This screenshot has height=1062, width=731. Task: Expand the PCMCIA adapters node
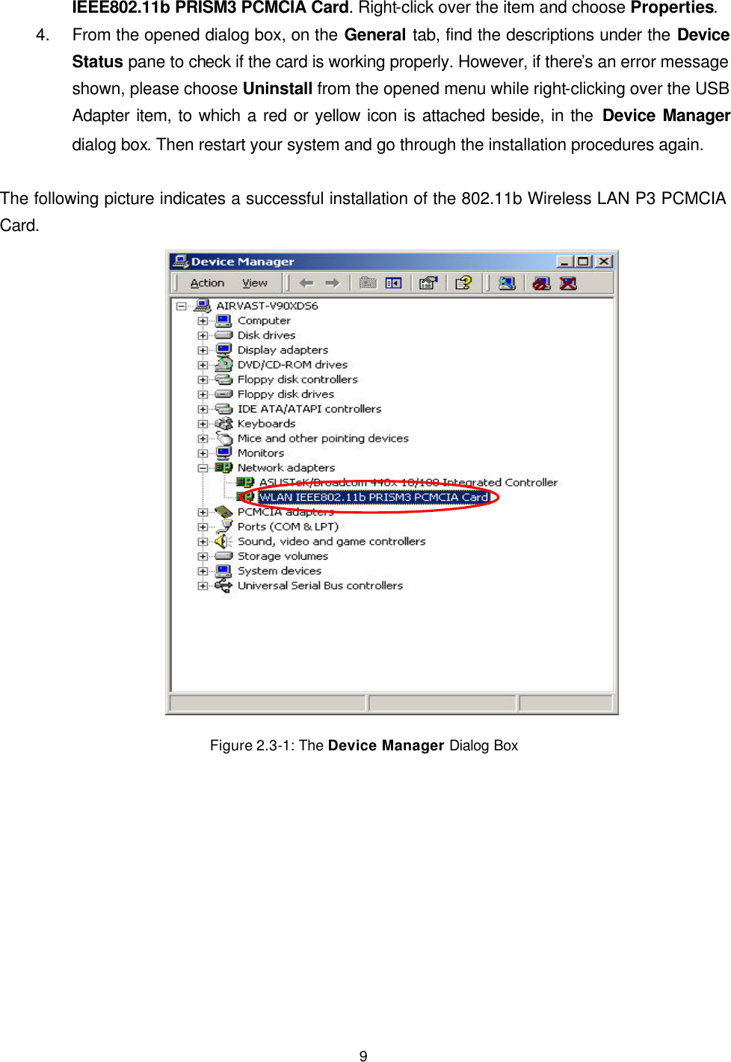202,513
